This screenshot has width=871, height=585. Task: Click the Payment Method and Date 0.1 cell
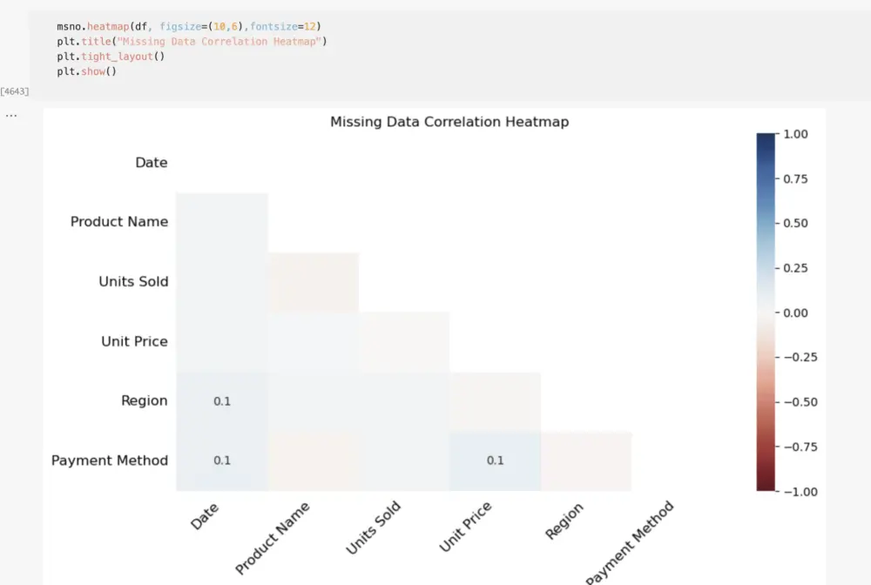222,461
